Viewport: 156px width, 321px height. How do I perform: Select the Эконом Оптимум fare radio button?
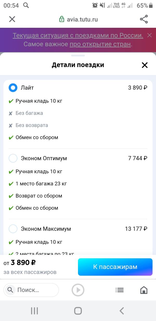pyautogui.click(x=13, y=158)
